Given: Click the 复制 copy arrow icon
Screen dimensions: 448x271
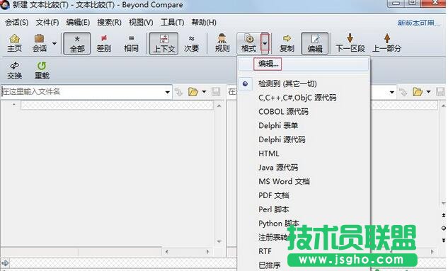Looking at the screenshot, I should (x=287, y=43).
